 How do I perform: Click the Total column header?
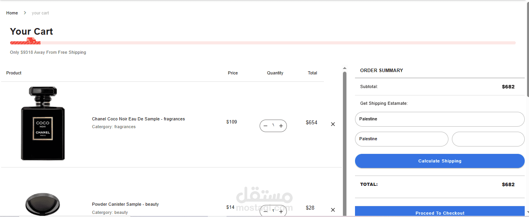pos(313,73)
